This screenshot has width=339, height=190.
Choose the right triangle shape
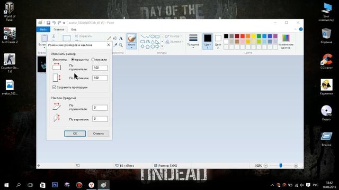coord(157,41)
